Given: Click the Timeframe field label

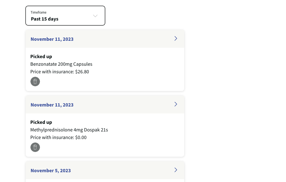Looking at the screenshot, I should click(x=38, y=12).
